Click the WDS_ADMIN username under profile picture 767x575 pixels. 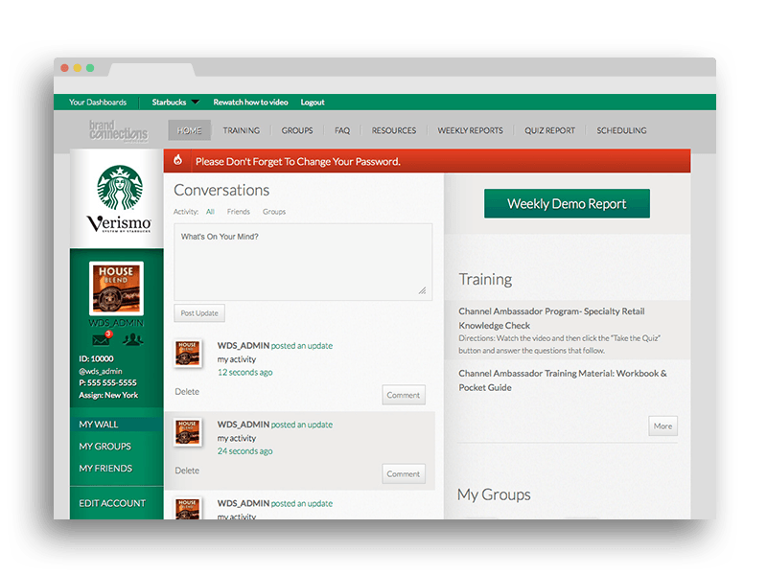(116, 323)
